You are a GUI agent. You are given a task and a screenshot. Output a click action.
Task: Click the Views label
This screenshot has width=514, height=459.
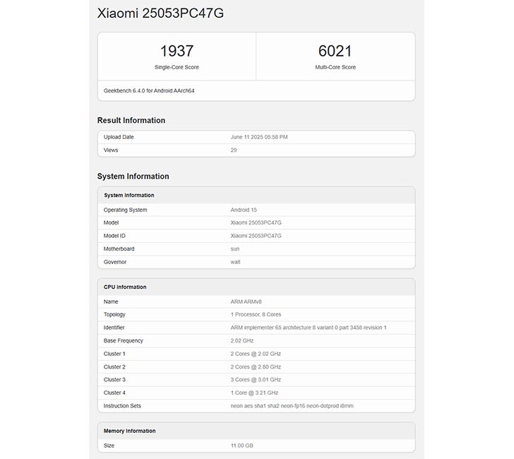[x=111, y=150]
